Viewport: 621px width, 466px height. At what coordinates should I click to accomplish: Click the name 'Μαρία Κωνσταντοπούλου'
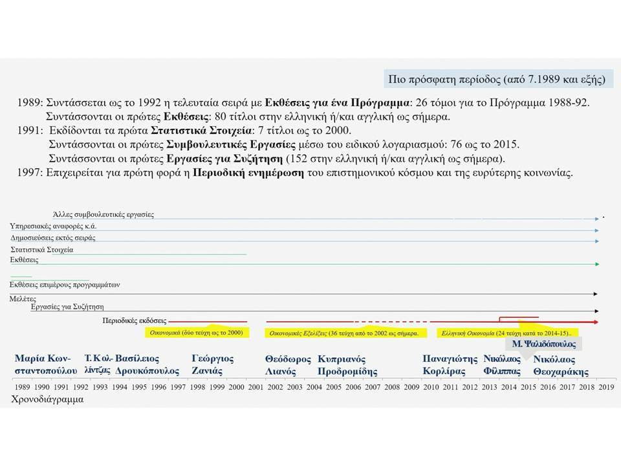(x=46, y=364)
